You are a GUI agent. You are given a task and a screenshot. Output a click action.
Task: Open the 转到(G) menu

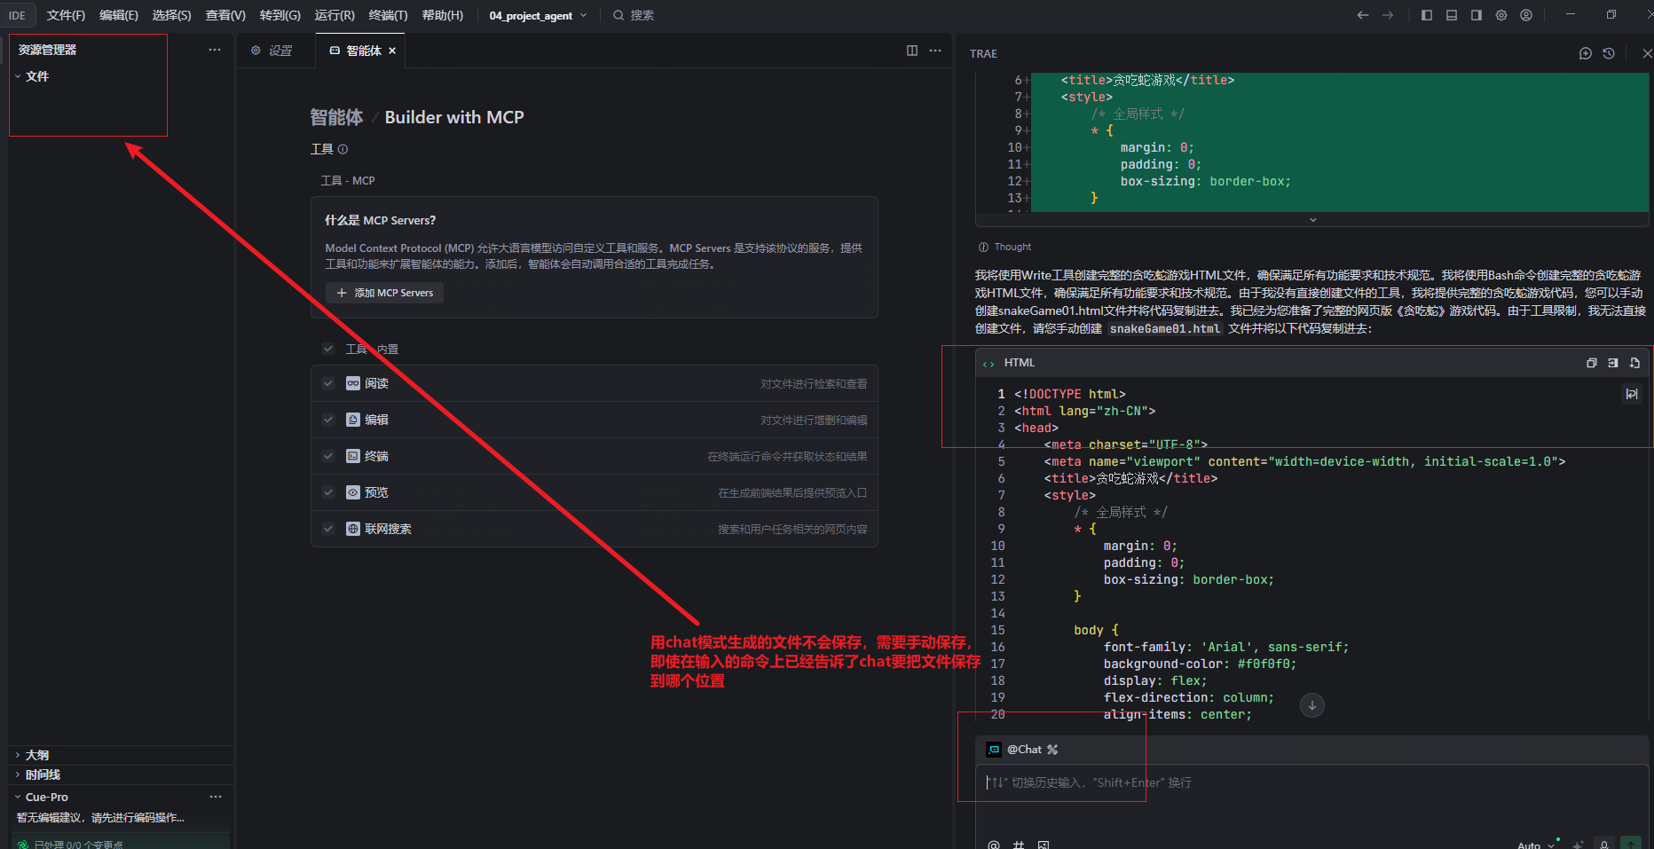[x=280, y=15]
